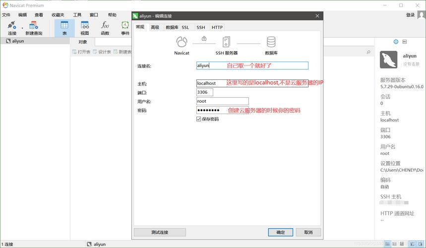This screenshot has height=248, width=426.
Task: Click server version '5.7.29-0ubuntu0.16.0' text
Action: pos(402,87)
